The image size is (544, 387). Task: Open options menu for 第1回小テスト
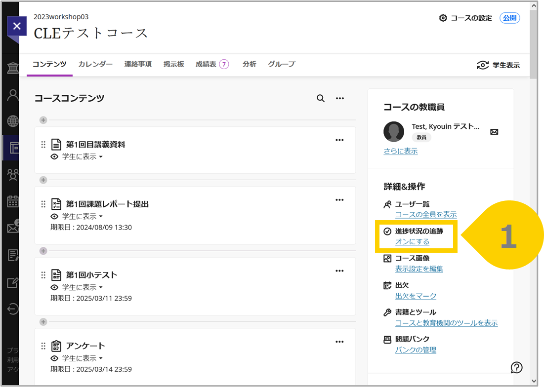click(339, 271)
